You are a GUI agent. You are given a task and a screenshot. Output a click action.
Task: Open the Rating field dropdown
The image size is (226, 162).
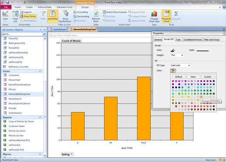[72, 154]
